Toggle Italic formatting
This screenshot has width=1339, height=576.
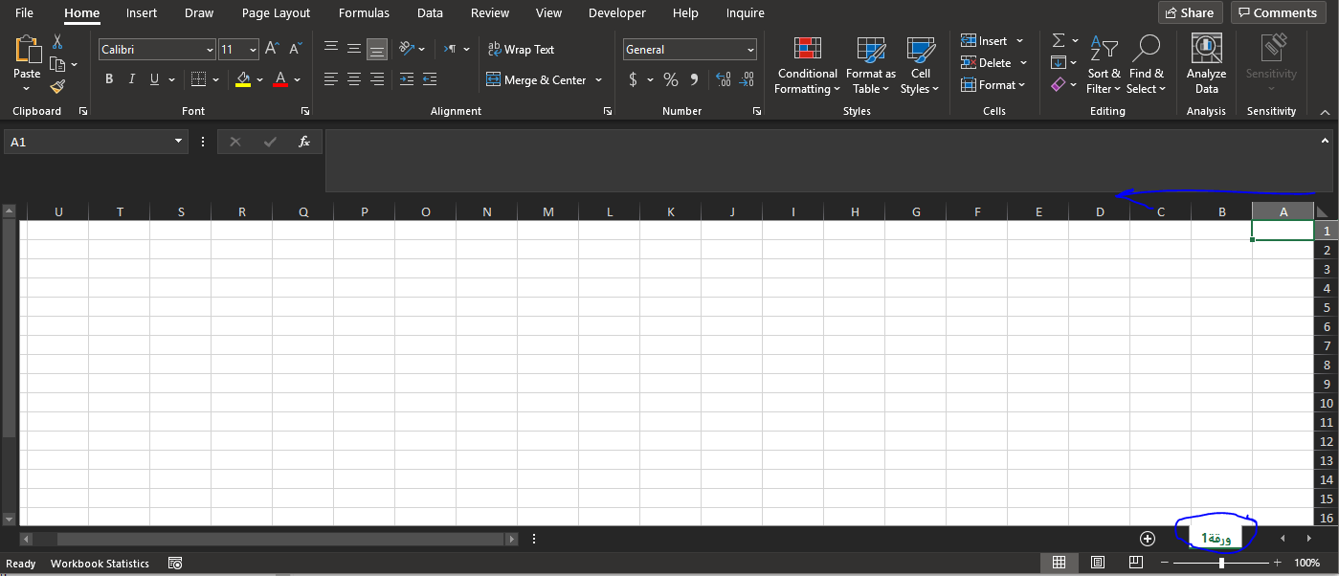pyautogui.click(x=131, y=79)
